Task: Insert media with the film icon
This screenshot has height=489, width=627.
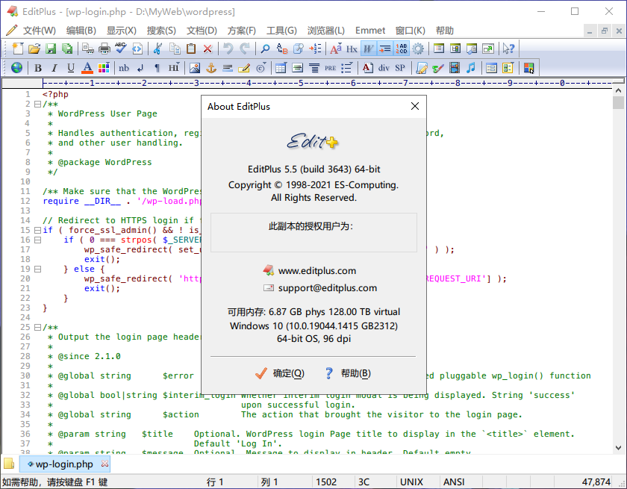Action: click(455, 68)
